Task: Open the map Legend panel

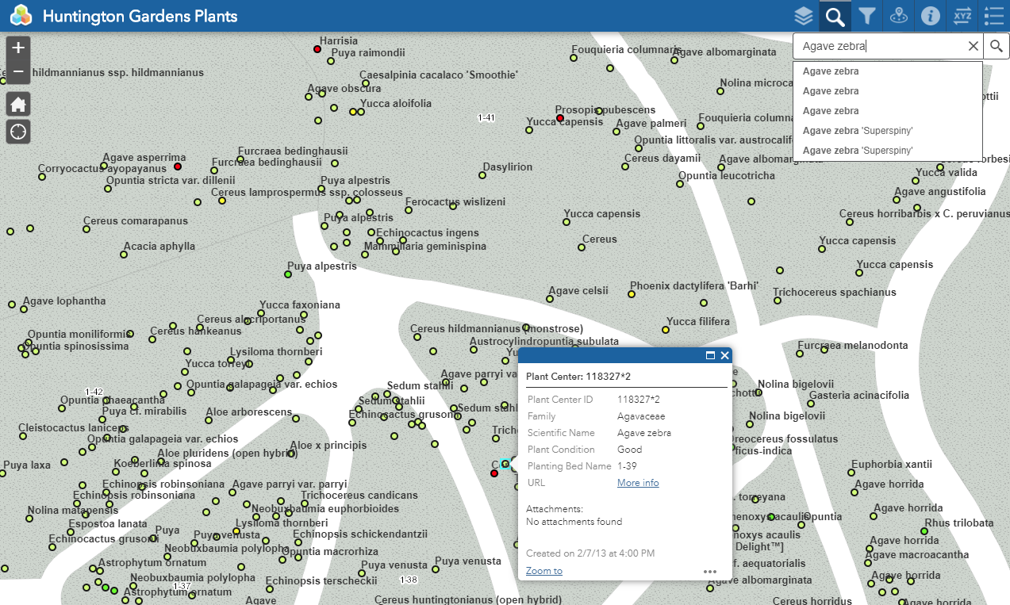Action: click(993, 16)
